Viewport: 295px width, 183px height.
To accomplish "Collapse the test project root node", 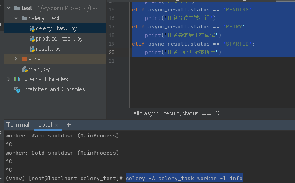I will coord(9,8).
